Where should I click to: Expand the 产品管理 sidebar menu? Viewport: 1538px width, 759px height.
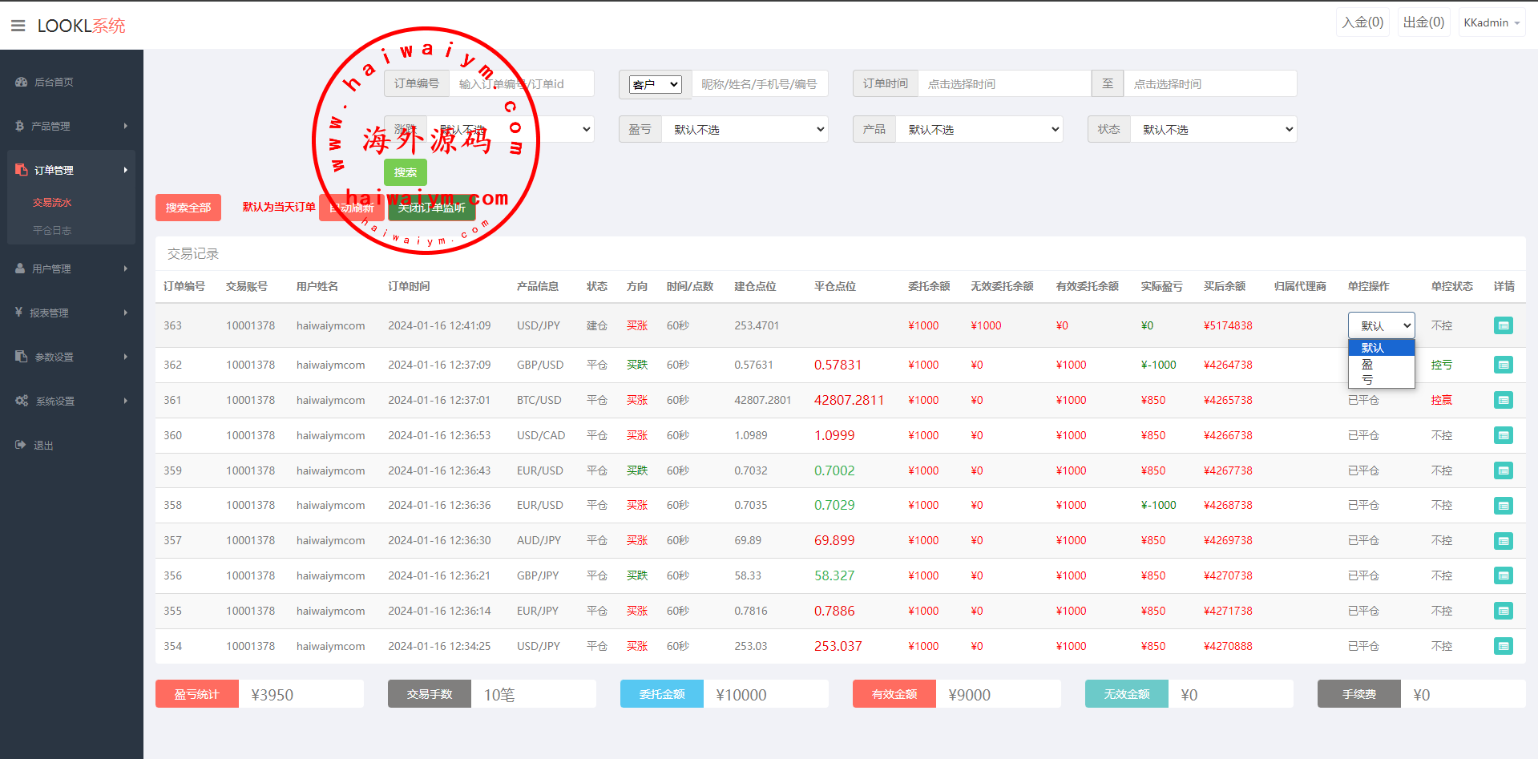coord(71,126)
